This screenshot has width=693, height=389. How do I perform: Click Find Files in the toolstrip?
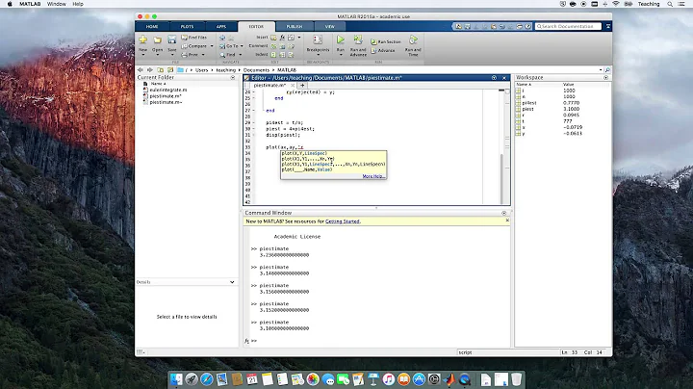[x=194, y=38]
